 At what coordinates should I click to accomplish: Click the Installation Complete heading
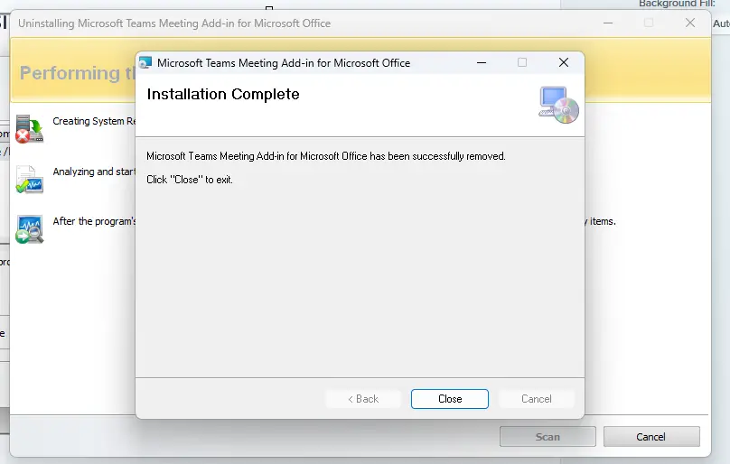click(x=223, y=95)
